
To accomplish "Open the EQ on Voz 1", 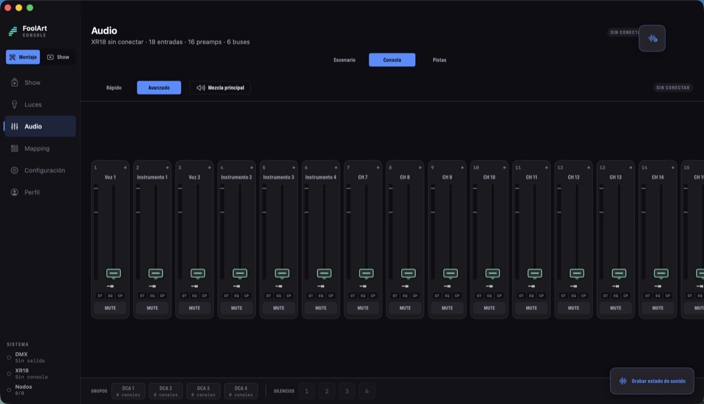I will click(110, 296).
